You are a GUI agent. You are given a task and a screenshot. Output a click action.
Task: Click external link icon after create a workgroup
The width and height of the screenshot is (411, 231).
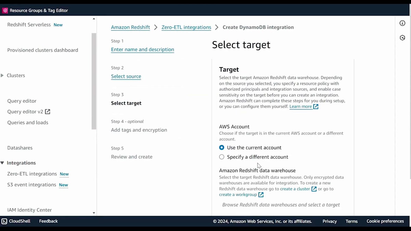click(x=261, y=195)
